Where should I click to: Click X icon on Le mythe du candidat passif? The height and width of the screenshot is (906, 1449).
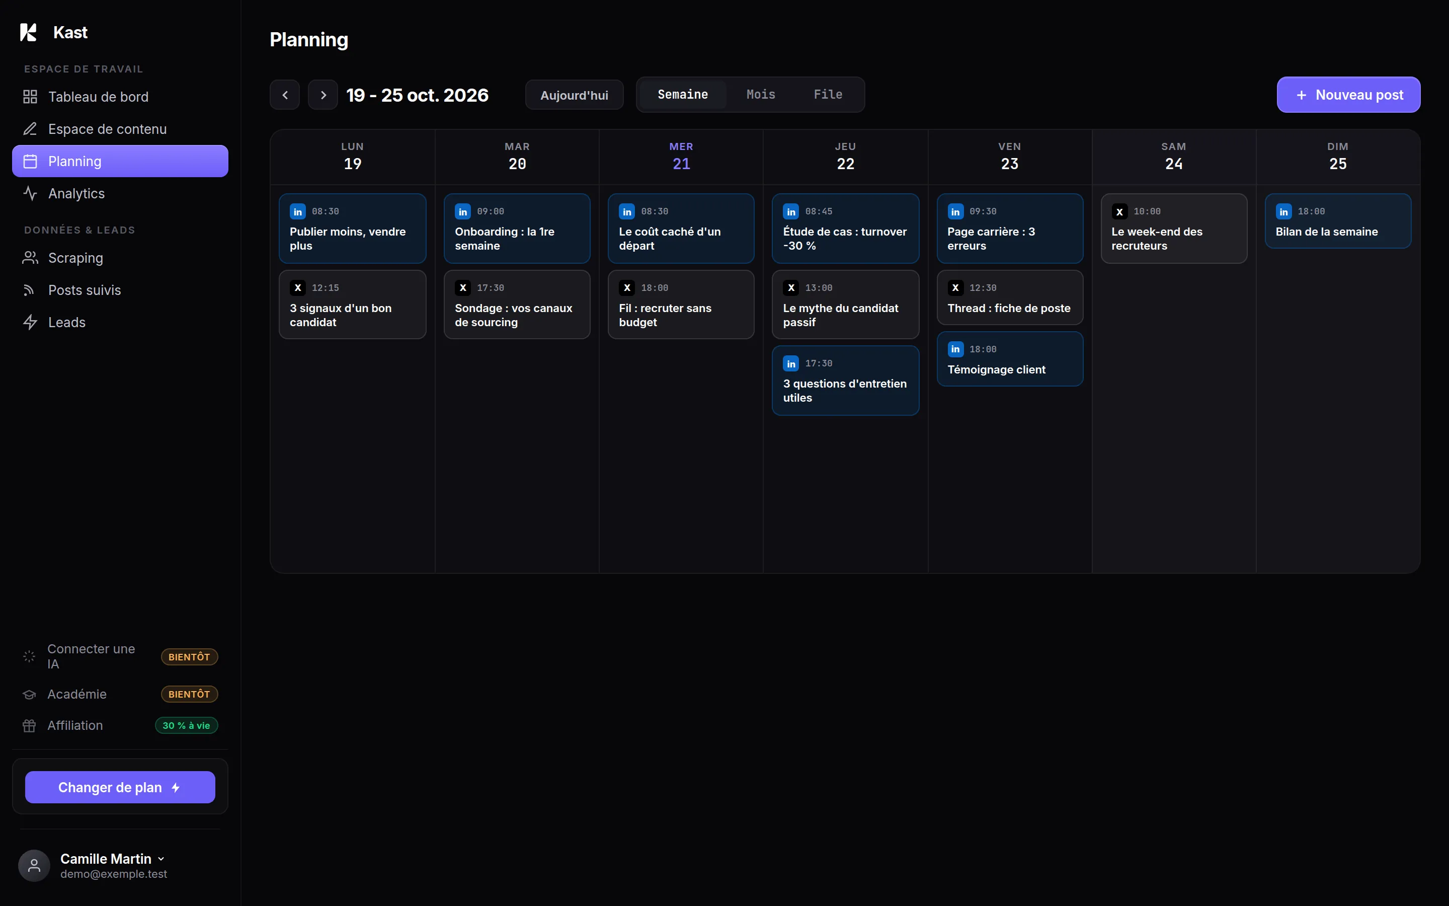(x=791, y=287)
